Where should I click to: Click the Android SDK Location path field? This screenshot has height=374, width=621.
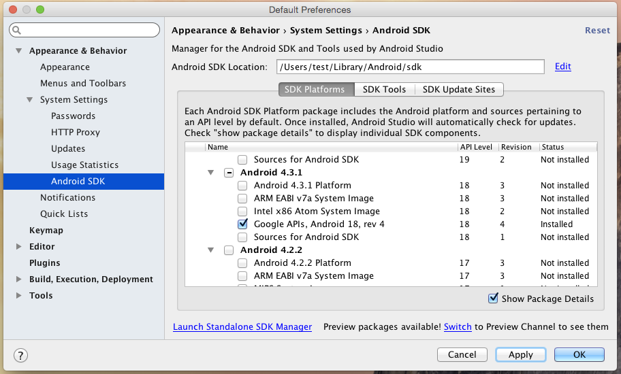click(x=411, y=67)
